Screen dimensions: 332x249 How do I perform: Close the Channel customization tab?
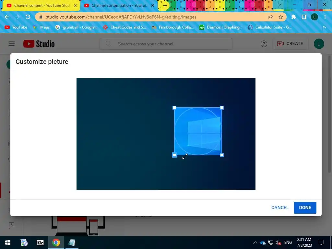pos(153,6)
